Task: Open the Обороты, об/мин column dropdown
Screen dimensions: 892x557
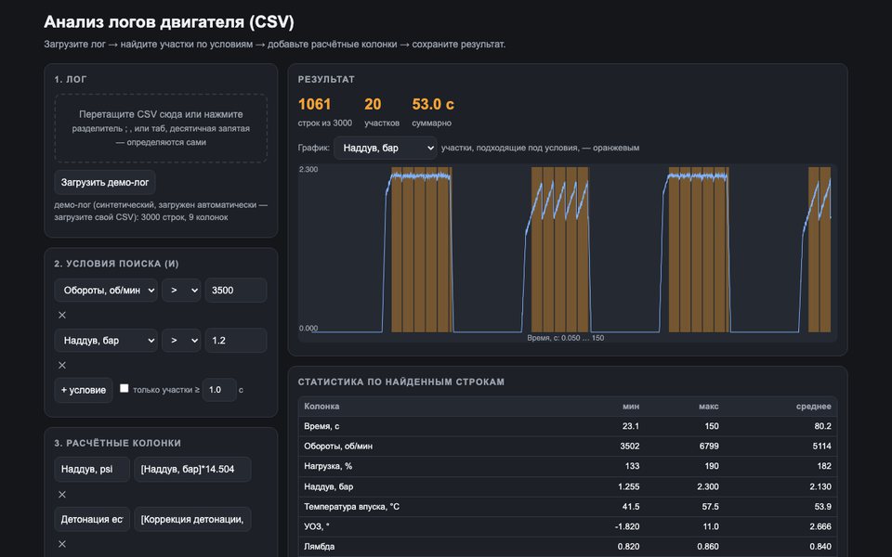Action: click(106, 290)
